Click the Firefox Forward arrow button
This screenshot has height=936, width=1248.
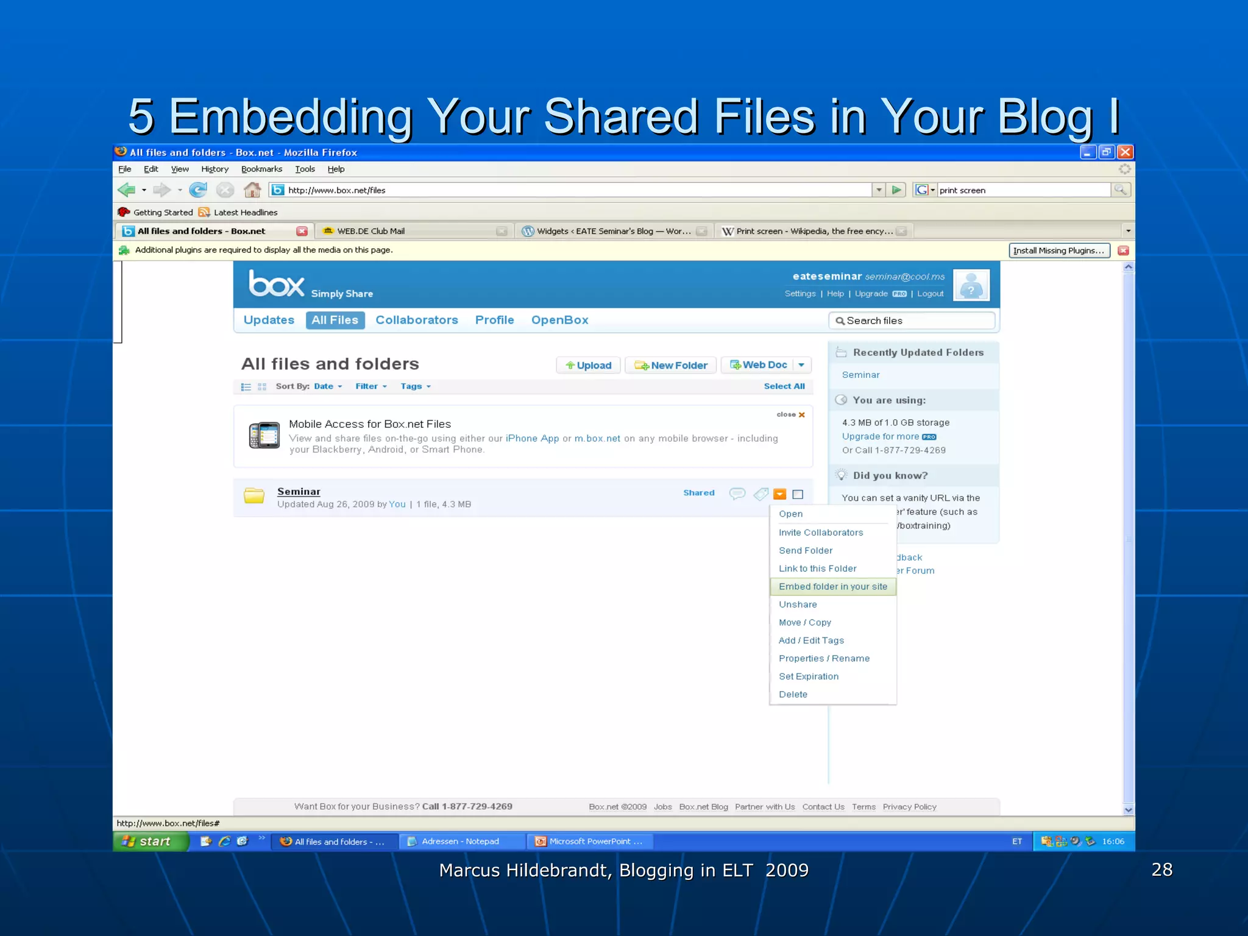tap(161, 190)
